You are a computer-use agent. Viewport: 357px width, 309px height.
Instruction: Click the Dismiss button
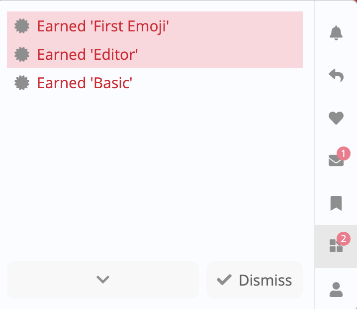coord(255,280)
